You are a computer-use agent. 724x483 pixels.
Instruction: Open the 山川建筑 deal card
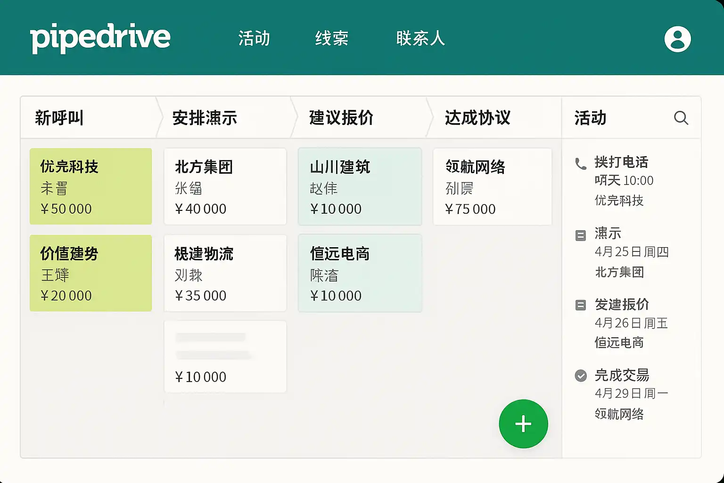(360, 186)
